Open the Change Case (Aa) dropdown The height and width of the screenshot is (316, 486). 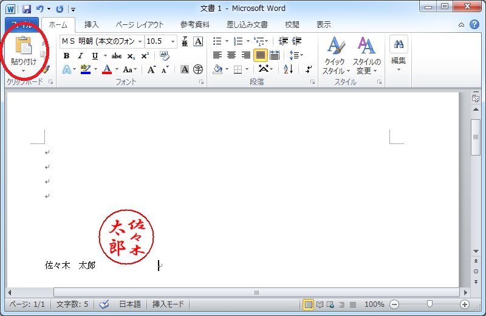tap(130, 69)
